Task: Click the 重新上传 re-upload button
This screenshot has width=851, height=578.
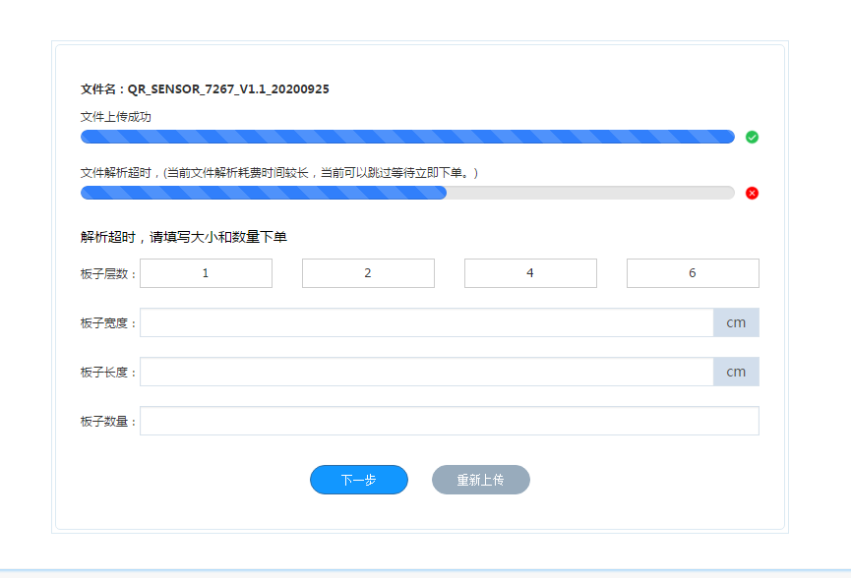Action: pos(481,480)
